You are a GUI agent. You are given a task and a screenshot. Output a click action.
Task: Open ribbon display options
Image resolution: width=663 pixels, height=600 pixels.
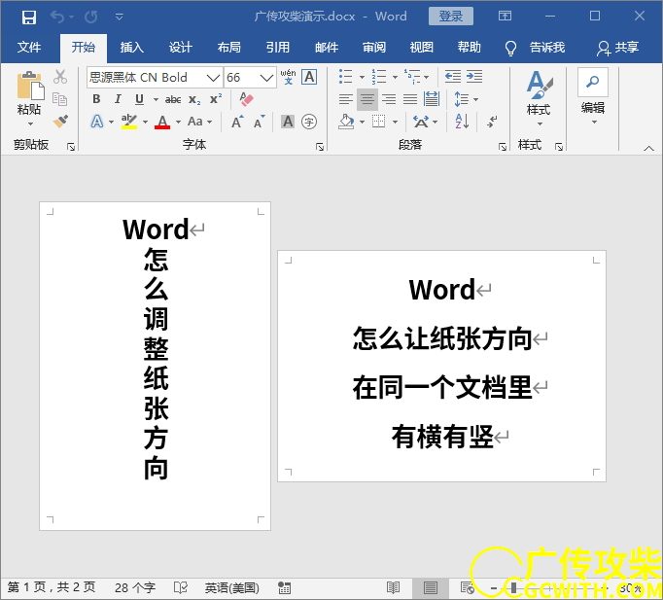pyautogui.click(x=505, y=17)
